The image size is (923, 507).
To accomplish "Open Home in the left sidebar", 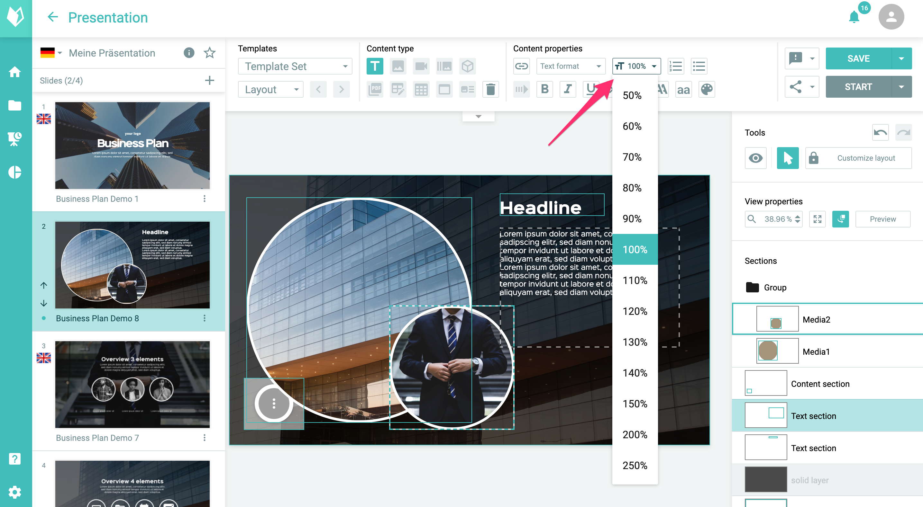I will point(15,72).
